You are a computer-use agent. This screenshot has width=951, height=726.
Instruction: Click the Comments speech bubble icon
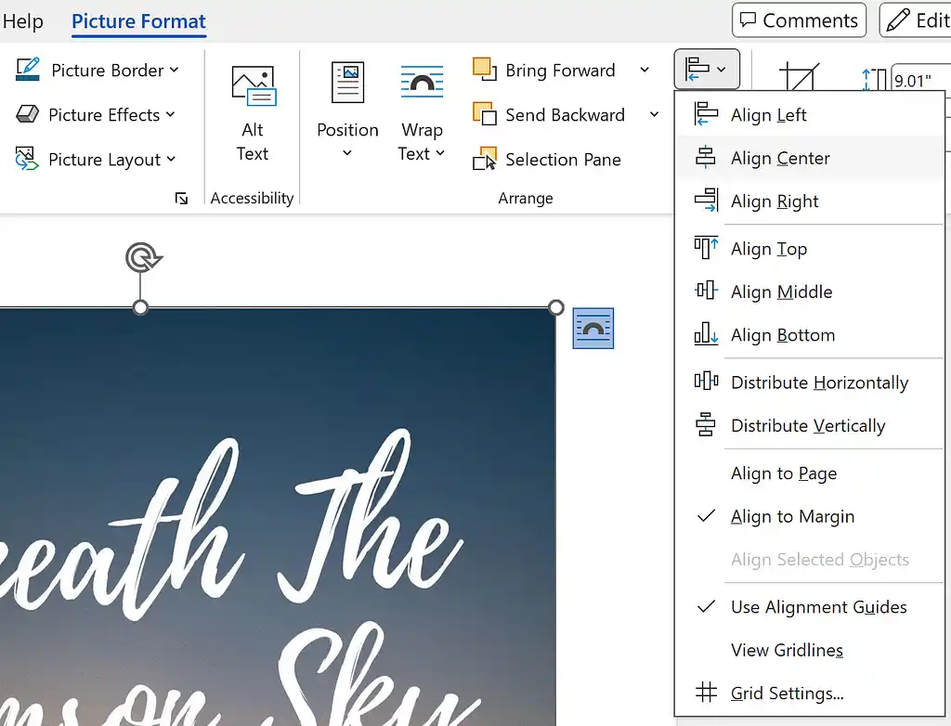[x=749, y=20]
